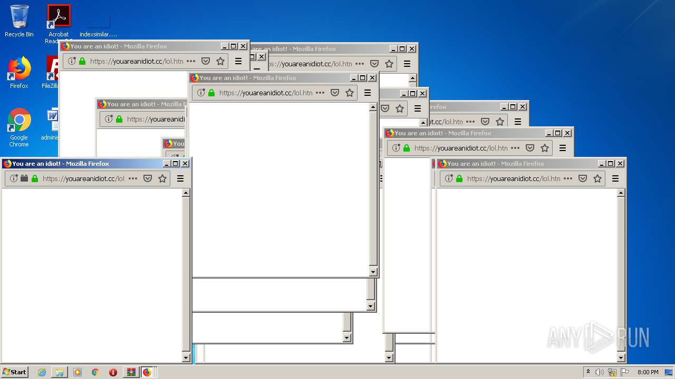Open hamburger menu in bottom-right Firefox window
Screen dimensions: 675x379
point(615,178)
